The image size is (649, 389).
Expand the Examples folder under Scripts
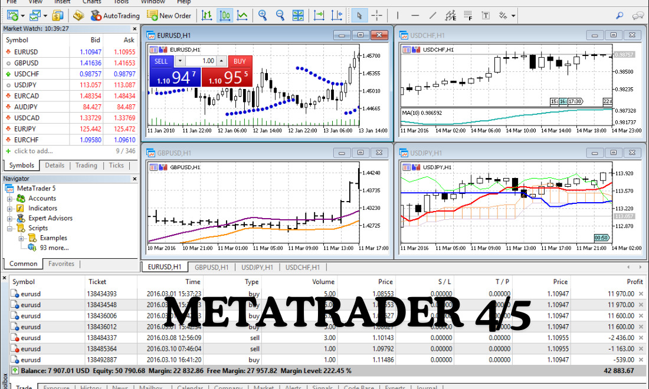21,239
